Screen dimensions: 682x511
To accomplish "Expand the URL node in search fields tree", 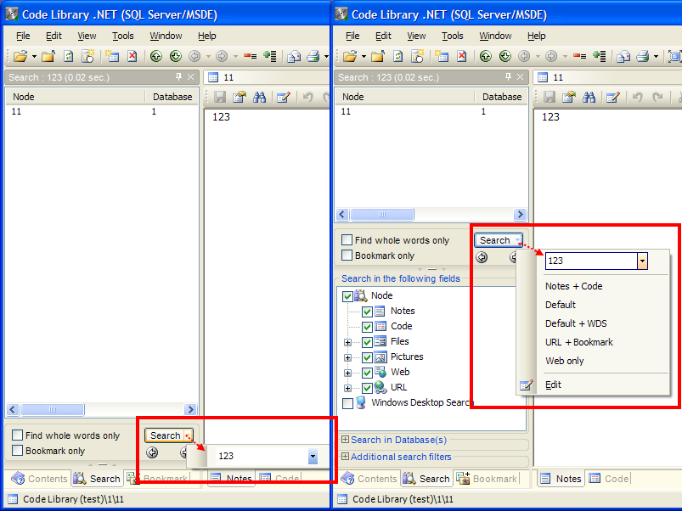I will click(347, 388).
